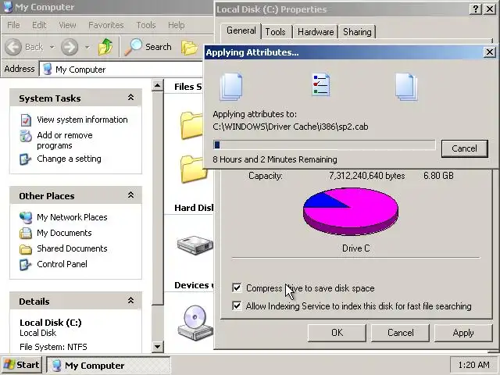The image size is (500, 375).
Task: Click Change a setting link
Action: (69, 159)
